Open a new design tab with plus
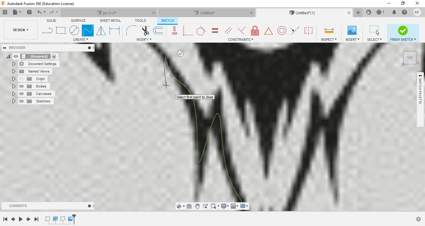This screenshot has width=425, height=226. point(358,12)
